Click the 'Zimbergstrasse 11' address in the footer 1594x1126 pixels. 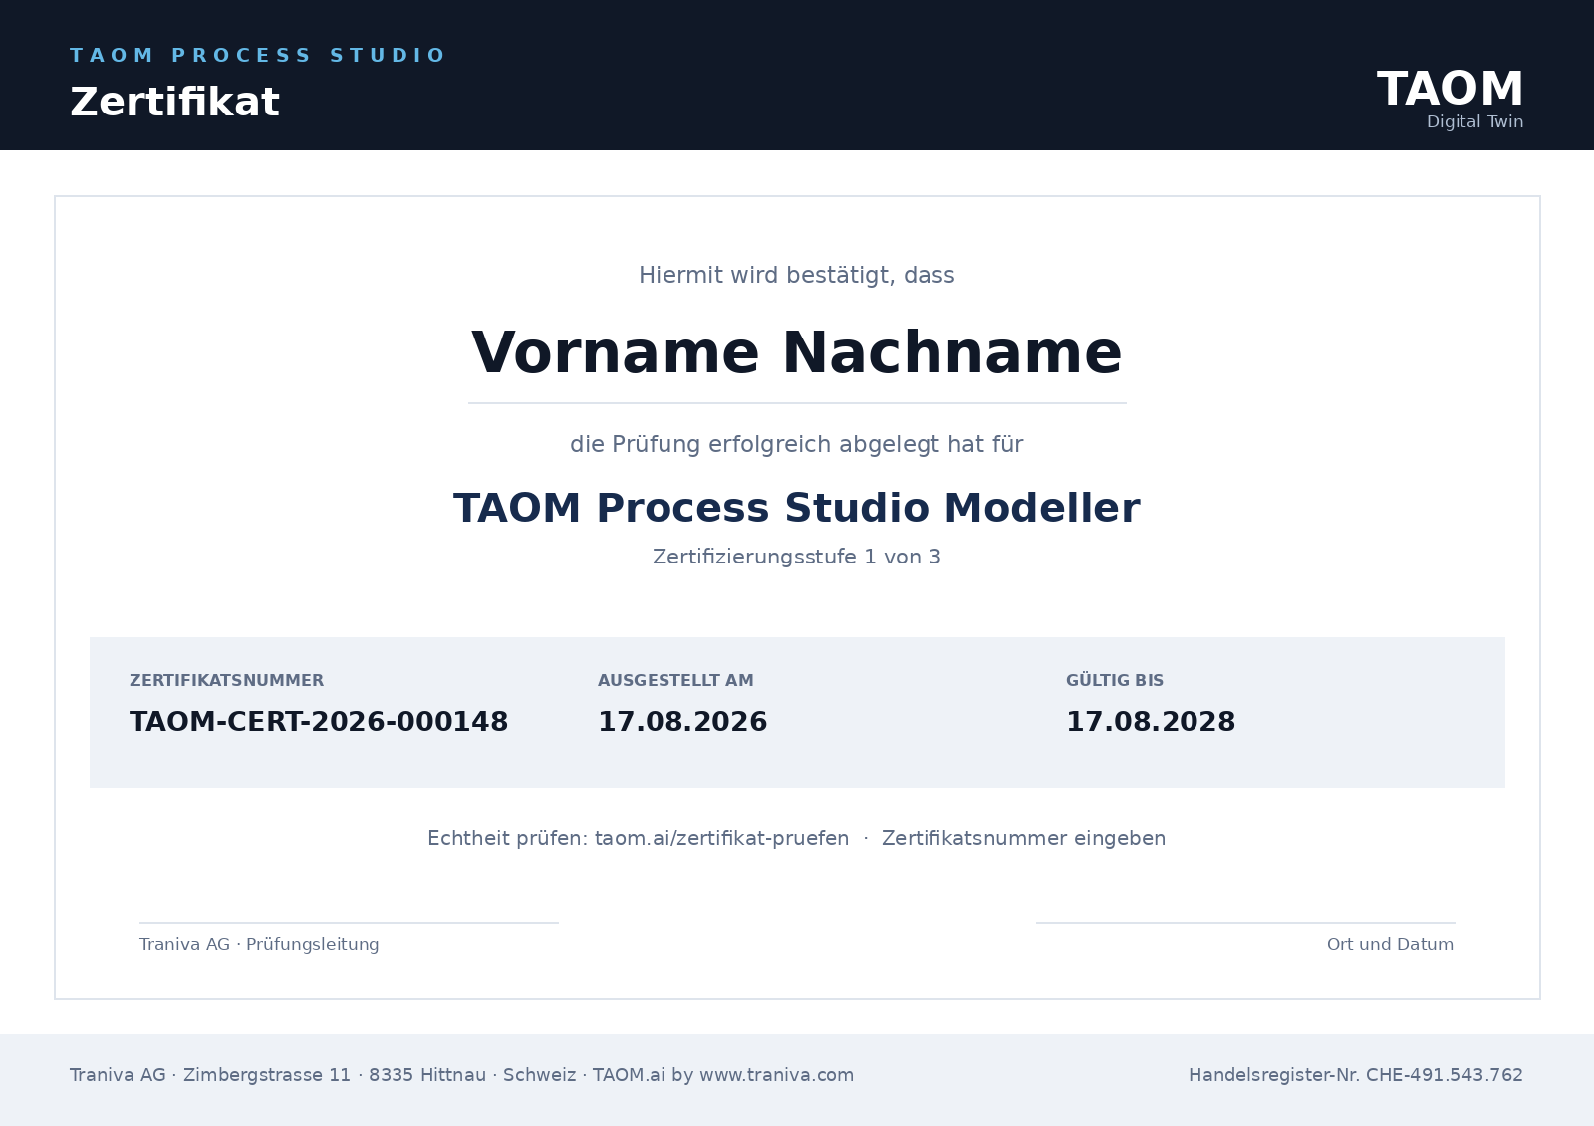267,1075
